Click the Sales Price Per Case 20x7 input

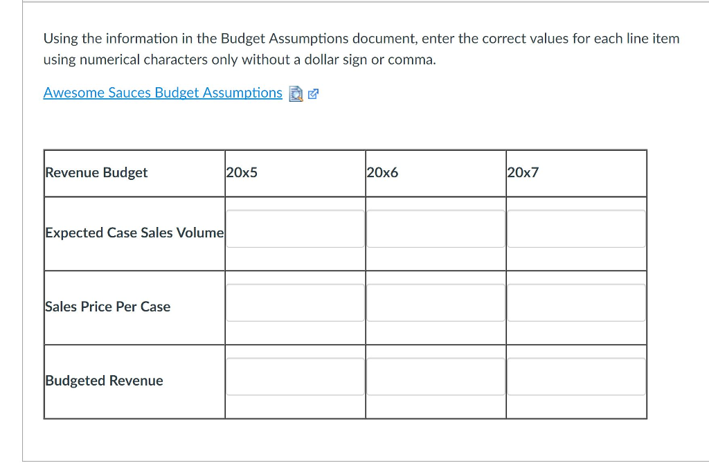coord(576,302)
